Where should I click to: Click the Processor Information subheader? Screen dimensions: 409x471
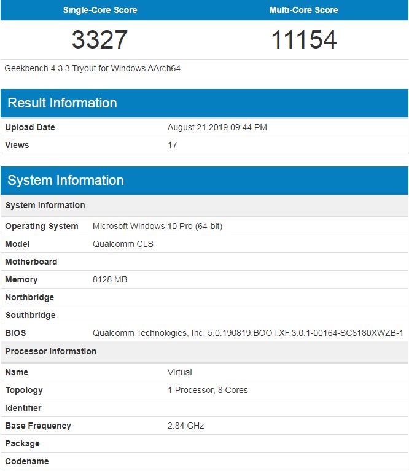(x=51, y=351)
